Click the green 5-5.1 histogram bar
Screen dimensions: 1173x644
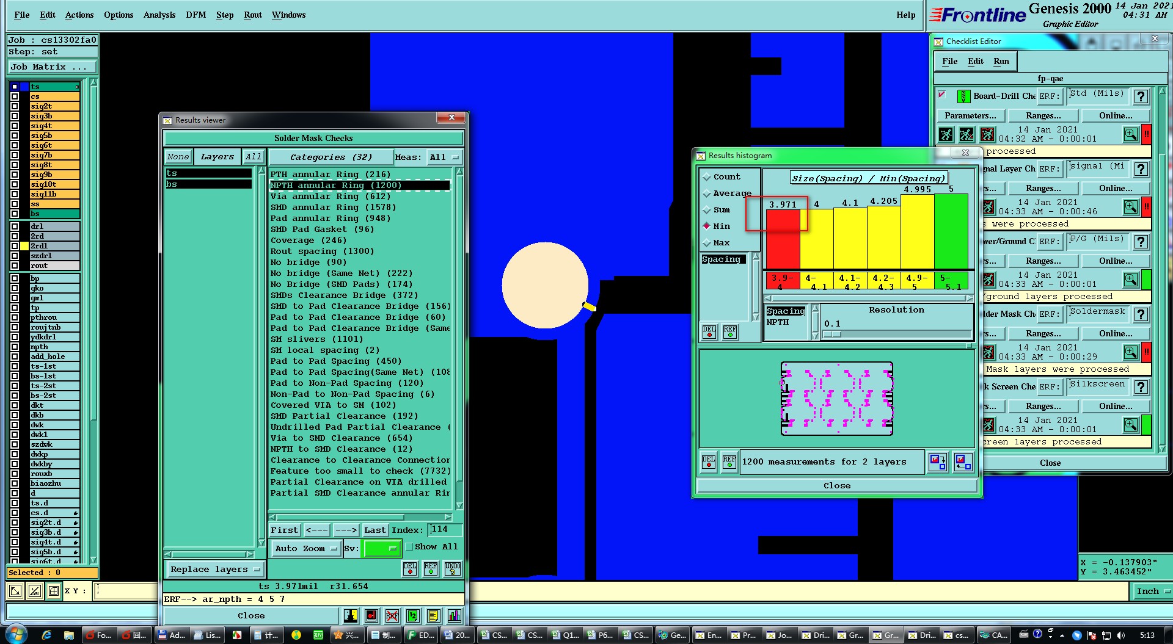click(x=951, y=231)
